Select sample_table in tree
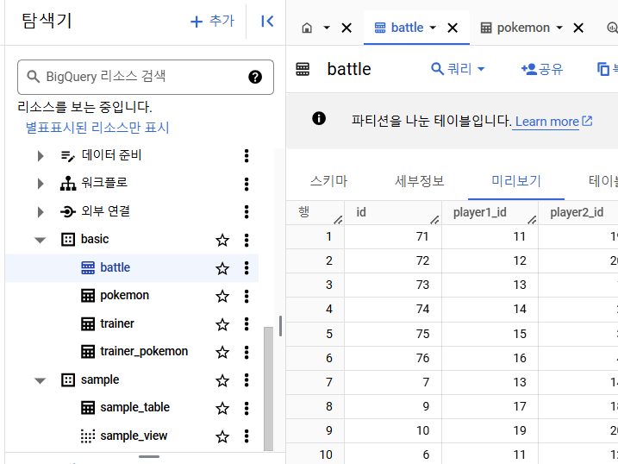 pyautogui.click(x=134, y=408)
